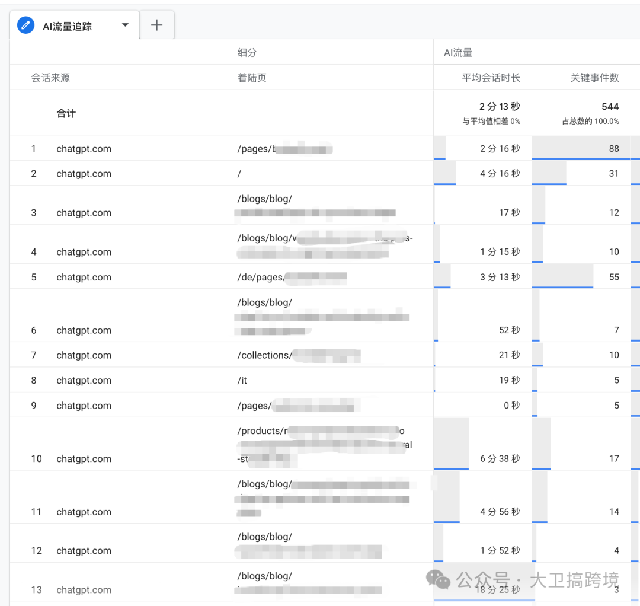The width and height of the screenshot is (640, 606).
Task: Add a new tab with plus button
Action: (x=156, y=25)
